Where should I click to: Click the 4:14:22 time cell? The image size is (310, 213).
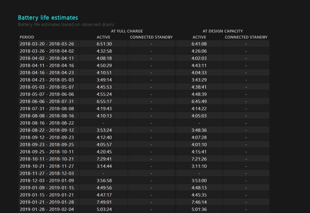coord(199,109)
